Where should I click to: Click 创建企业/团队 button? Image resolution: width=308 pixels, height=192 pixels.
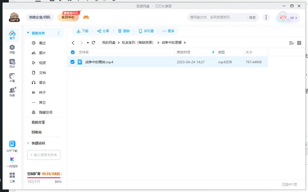pyautogui.click(x=40, y=17)
